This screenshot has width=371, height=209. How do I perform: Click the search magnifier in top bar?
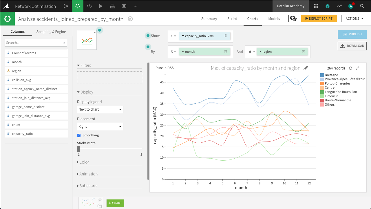point(362,6)
